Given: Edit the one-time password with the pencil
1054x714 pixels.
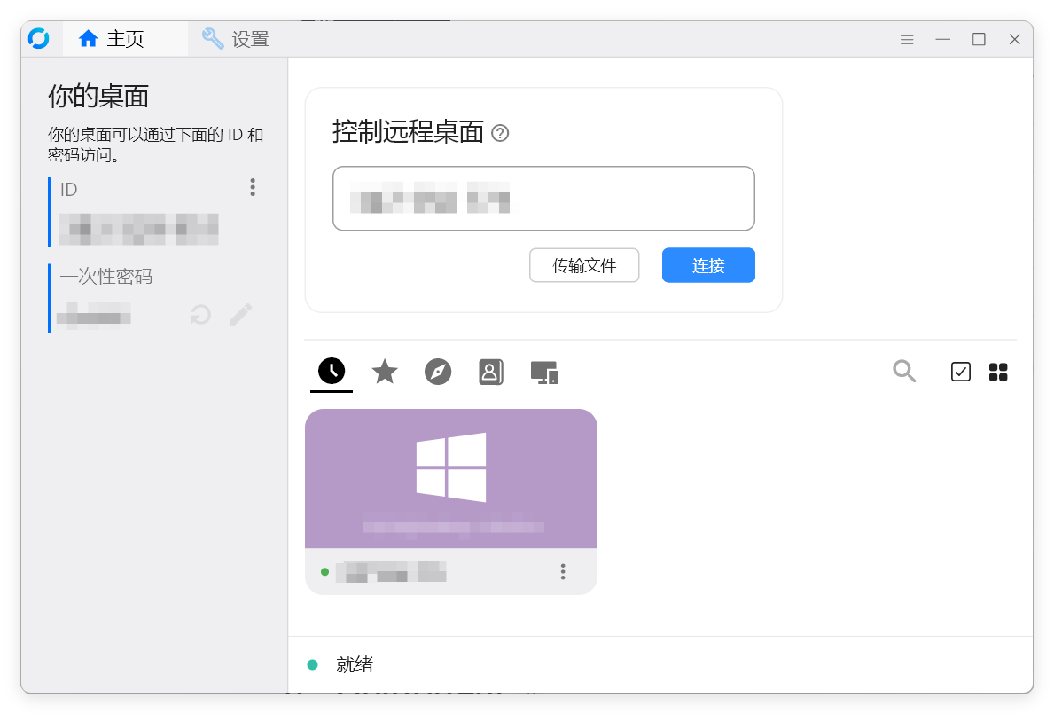Looking at the screenshot, I should coord(240,315).
